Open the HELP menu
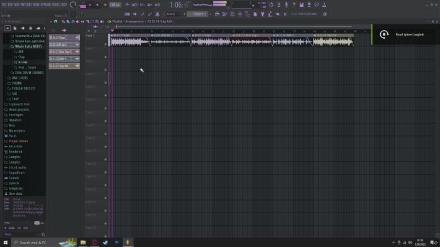 tap(64, 5)
